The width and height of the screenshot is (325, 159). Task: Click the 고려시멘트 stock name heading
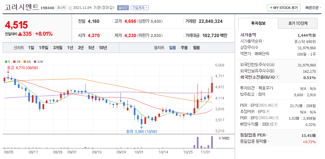[22, 7]
